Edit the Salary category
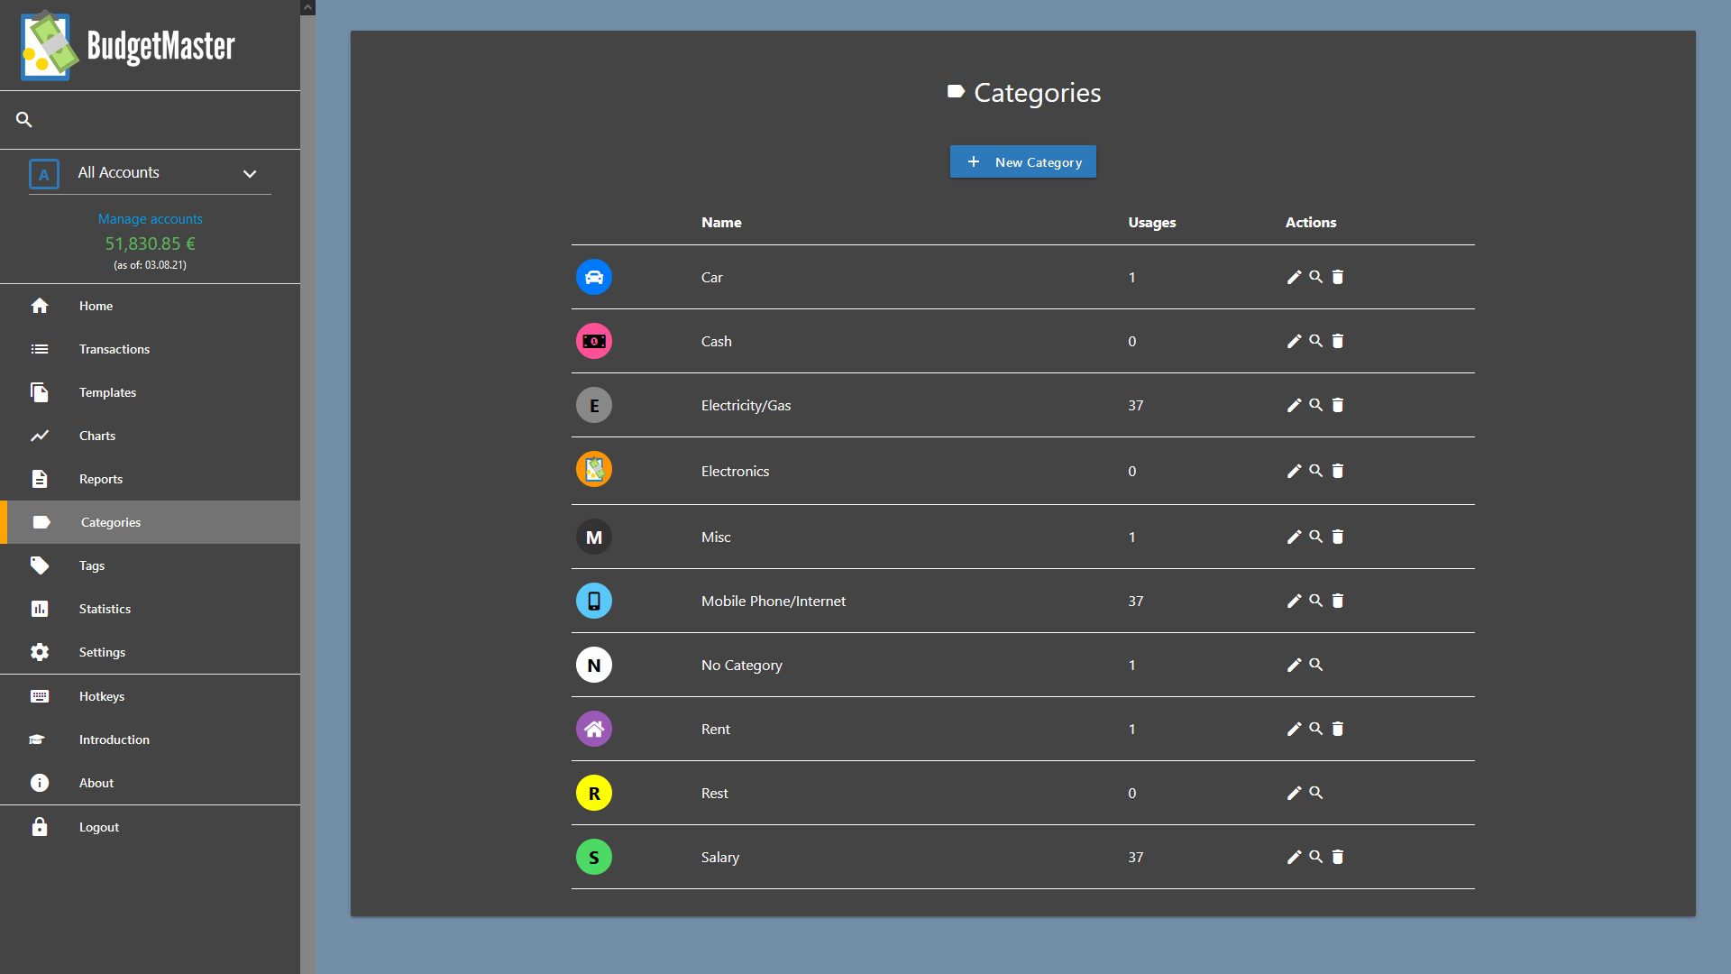Viewport: 1731px width, 974px height. click(x=1294, y=857)
